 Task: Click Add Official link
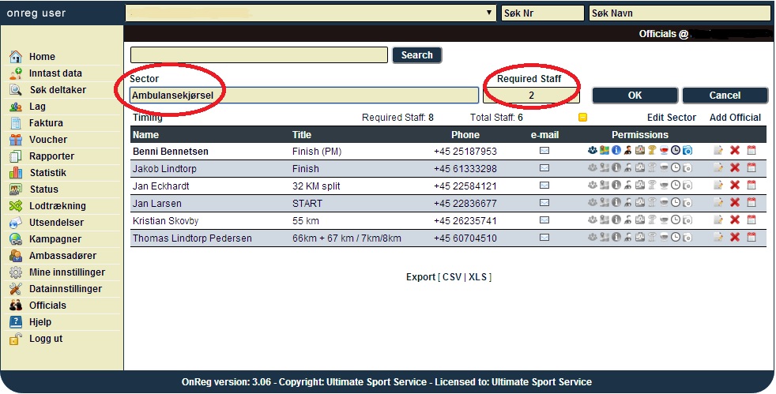735,117
